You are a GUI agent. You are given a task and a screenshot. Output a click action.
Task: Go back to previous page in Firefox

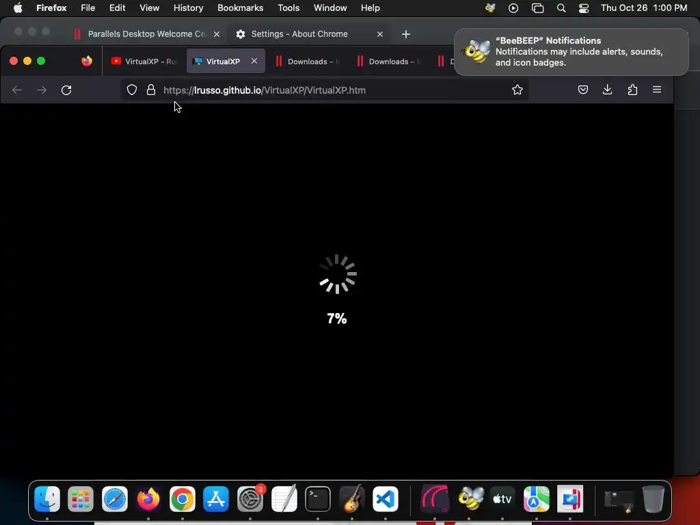tap(17, 90)
